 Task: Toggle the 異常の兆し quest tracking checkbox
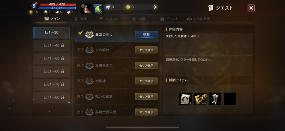tap(81, 34)
